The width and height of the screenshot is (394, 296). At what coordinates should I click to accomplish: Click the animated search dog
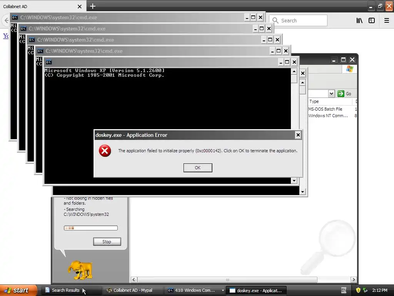point(80,270)
